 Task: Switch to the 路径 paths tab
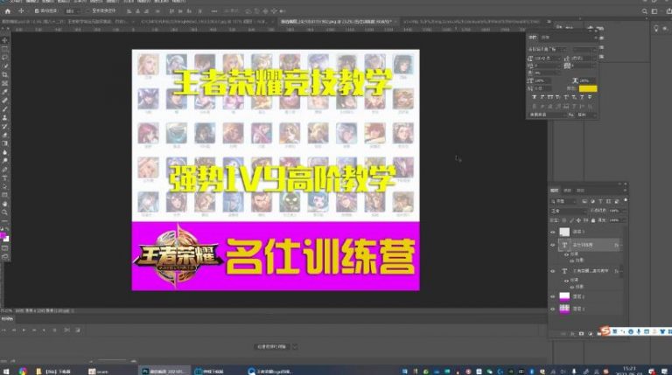(x=580, y=190)
